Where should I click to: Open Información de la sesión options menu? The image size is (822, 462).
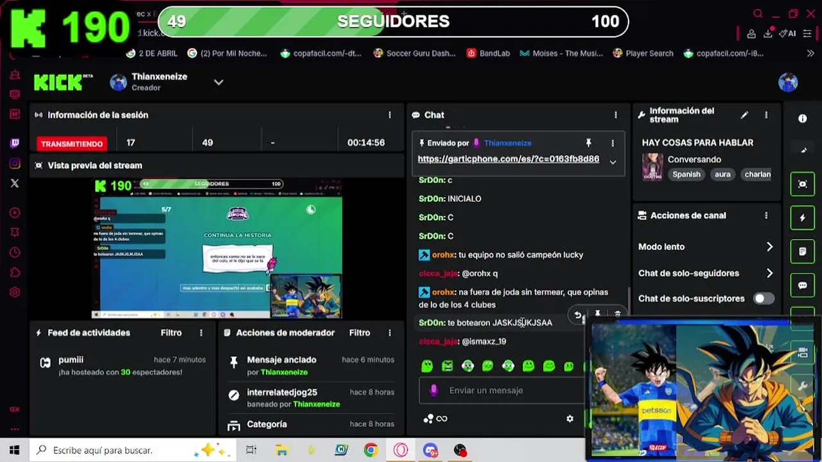click(x=389, y=115)
